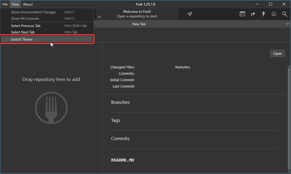Screen dimensions: 291x174
Task: Open the File menu
Action: tap(5, 4)
